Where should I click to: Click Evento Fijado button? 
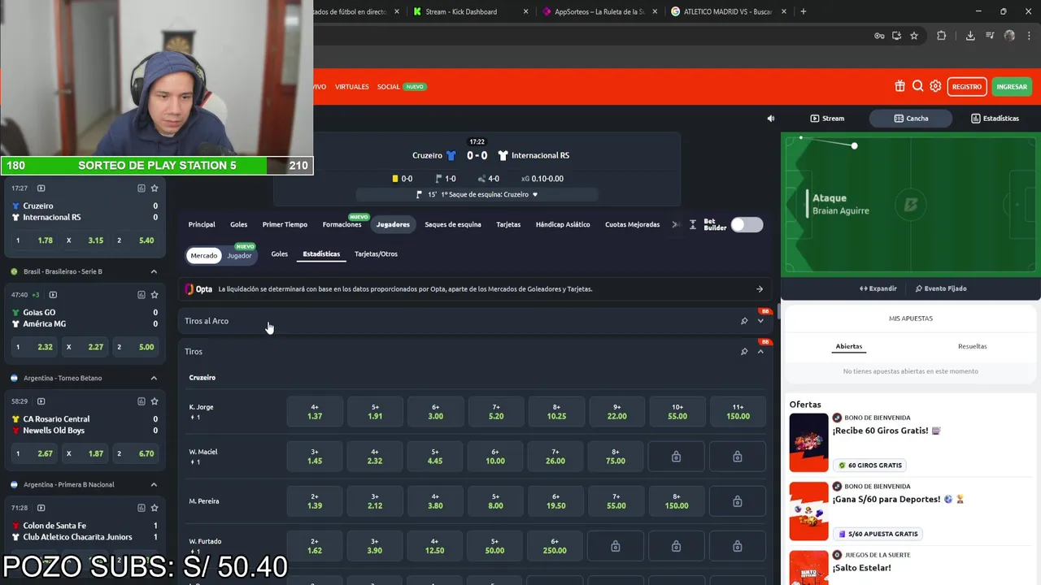[941, 288]
